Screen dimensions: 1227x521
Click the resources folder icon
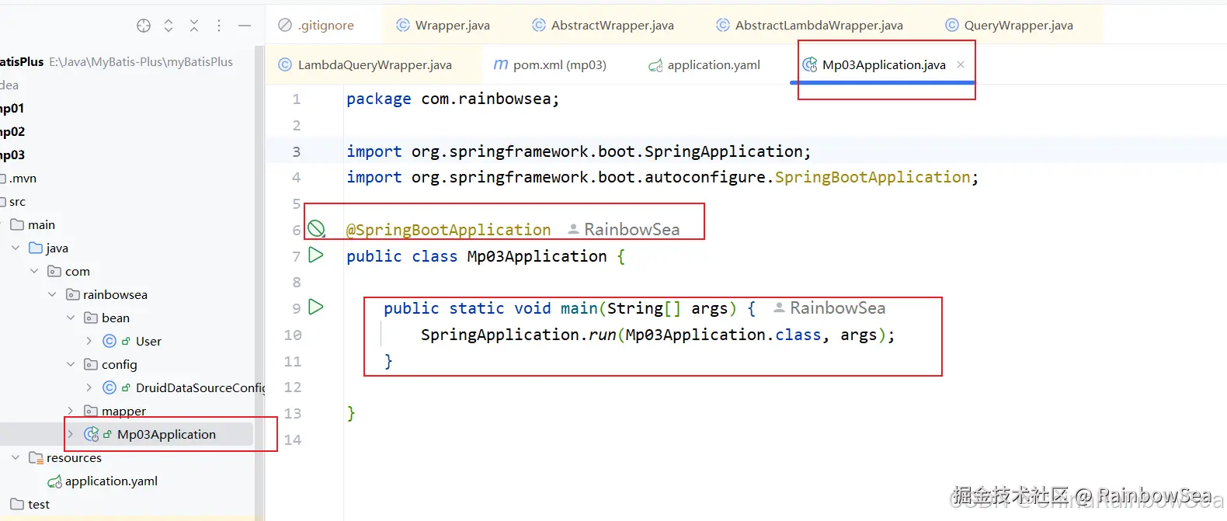click(36, 457)
